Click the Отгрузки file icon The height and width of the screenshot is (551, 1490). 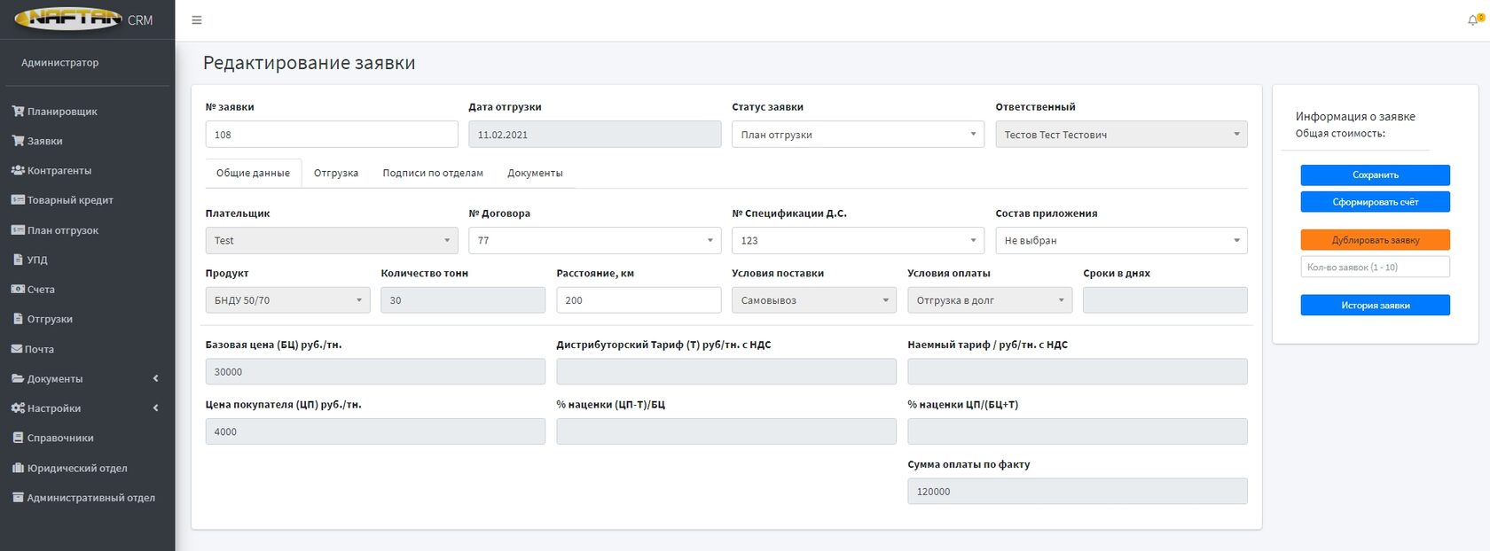pos(19,319)
